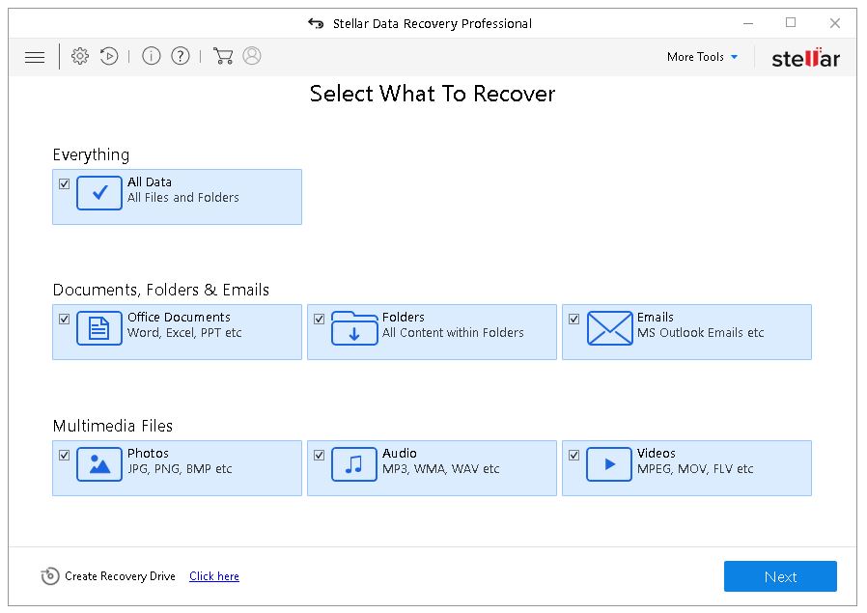
Task: Click the shopping cart buy icon
Action: (223, 56)
